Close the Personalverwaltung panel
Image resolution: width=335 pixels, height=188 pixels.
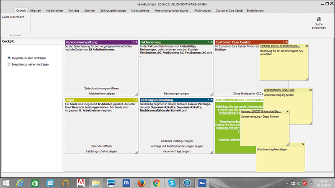pyautogui.click(x=137, y=42)
